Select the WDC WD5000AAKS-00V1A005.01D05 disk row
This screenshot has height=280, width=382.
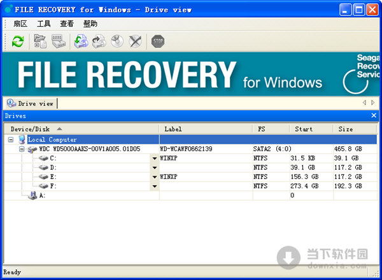(x=190, y=149)
